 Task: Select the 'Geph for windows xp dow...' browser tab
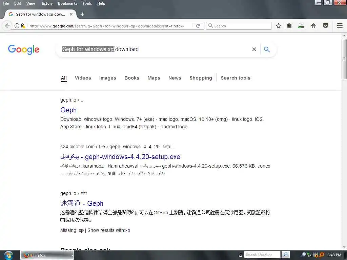[x=41, y=14]
